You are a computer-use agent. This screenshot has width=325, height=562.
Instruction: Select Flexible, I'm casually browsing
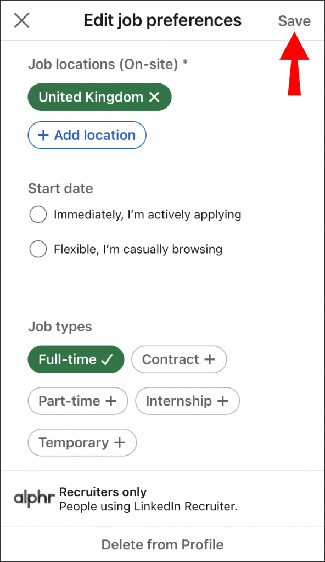38,249
